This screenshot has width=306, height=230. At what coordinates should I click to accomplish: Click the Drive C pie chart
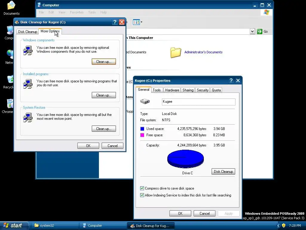tap(185, 159)
